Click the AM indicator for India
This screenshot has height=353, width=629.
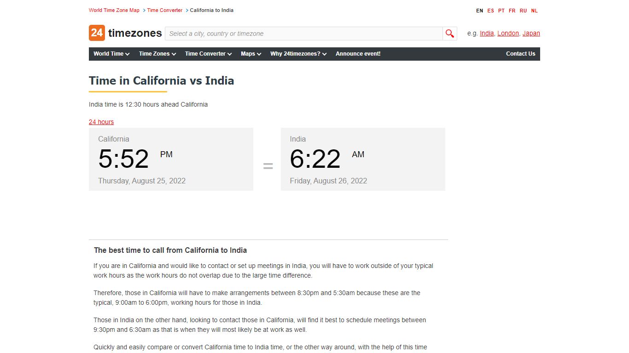pos(358,154)
